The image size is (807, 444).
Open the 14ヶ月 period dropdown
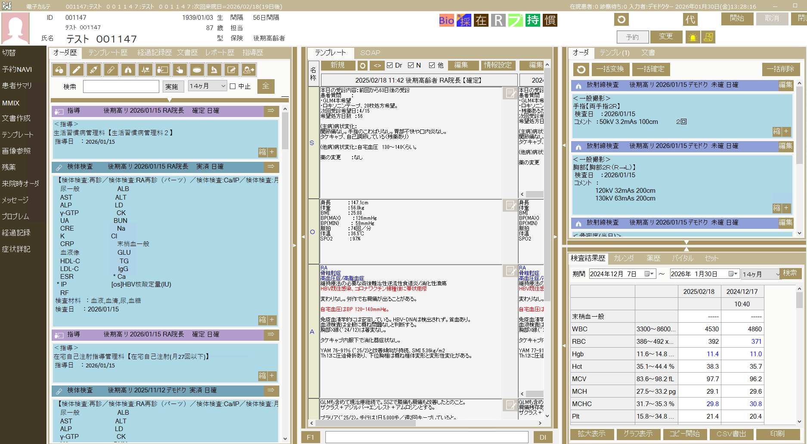(207, 86)
